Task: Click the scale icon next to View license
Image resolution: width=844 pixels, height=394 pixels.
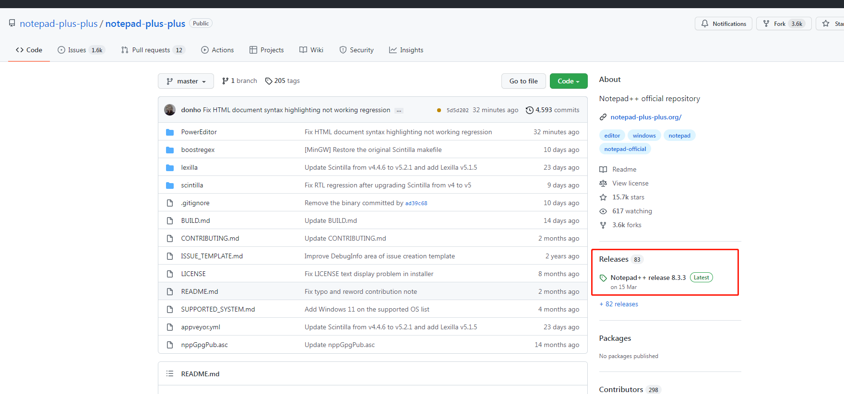Action: pos(603,183)
